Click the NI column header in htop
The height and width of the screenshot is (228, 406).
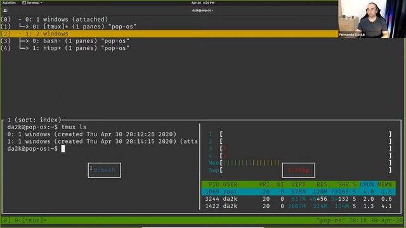(x=280, y=184)
